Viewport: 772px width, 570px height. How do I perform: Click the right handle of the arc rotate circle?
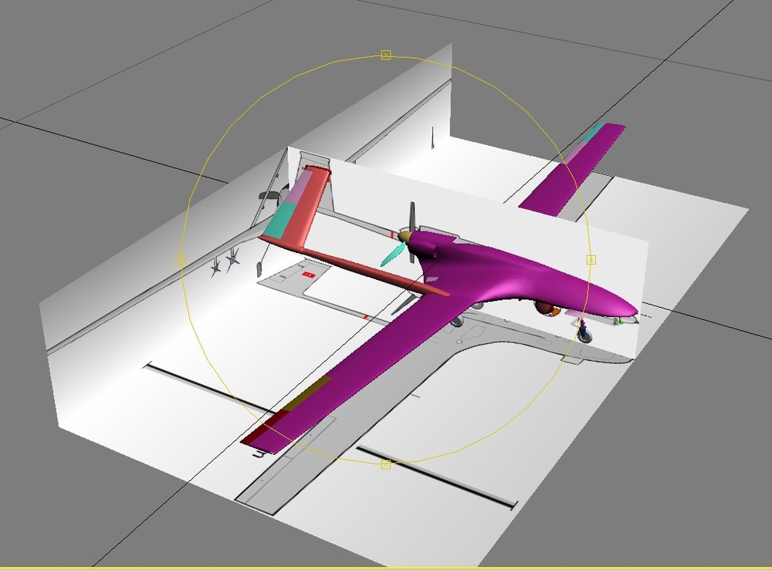coord(591,260)
